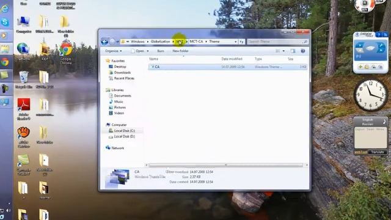Select MCT-CA in the address breadcrumb

click(196, 42)
